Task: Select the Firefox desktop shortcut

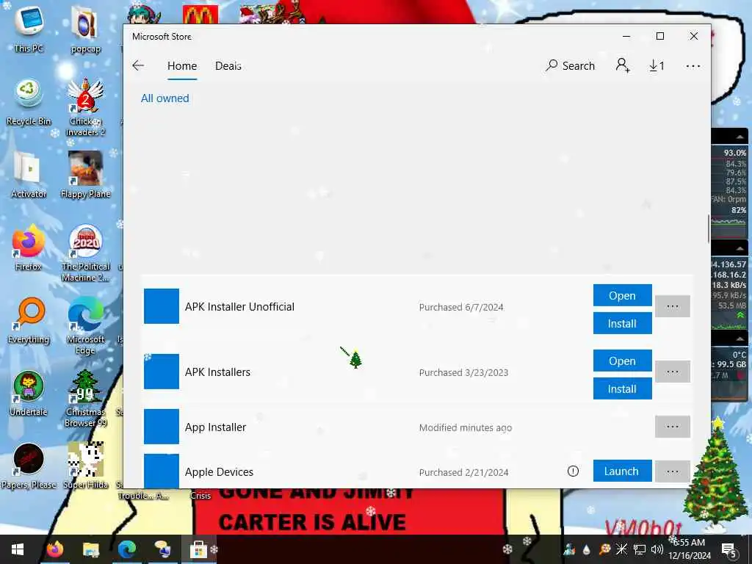Action: coord(29,247)
